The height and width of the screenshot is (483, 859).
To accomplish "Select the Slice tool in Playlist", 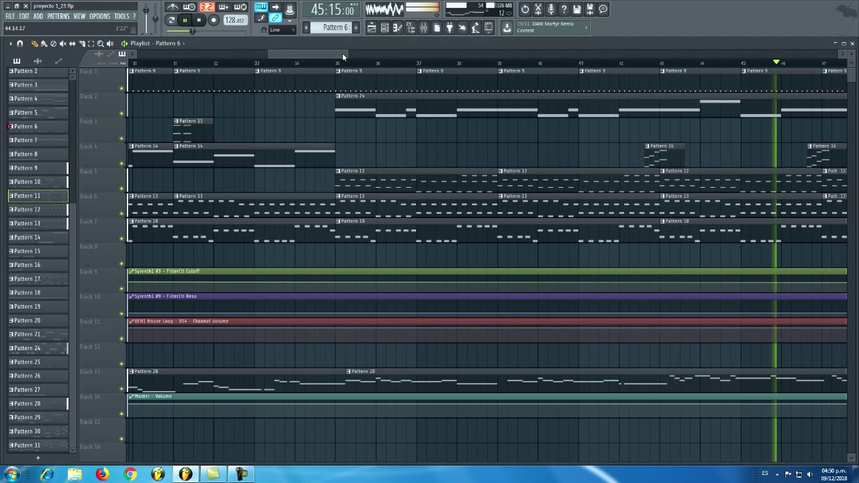I will pyautogui.click(x=82, y=44).
